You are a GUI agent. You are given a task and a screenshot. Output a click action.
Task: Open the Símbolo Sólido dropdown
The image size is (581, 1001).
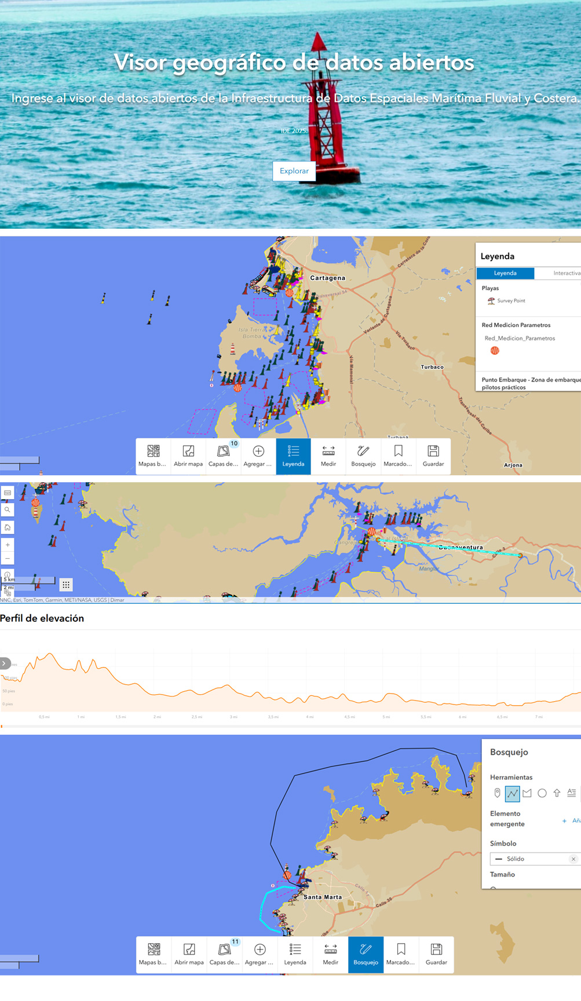coord(530,859)
